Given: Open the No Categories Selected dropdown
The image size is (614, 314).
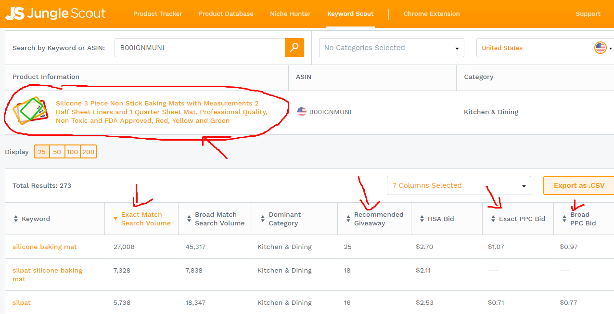Looking at the screenshot, I should tap(392, 48).
